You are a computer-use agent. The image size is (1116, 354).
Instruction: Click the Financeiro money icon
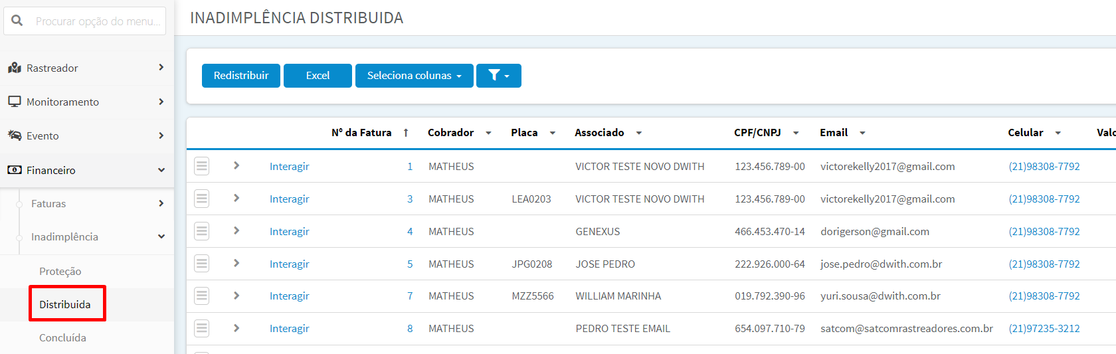pos(14,170)
